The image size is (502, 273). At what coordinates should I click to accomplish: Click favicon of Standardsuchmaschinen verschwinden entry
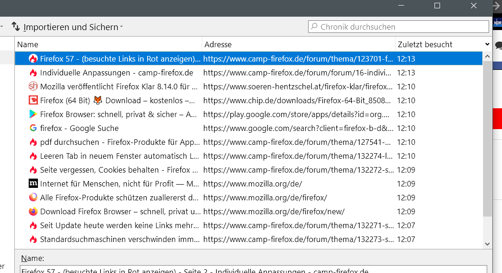(33, 239)
